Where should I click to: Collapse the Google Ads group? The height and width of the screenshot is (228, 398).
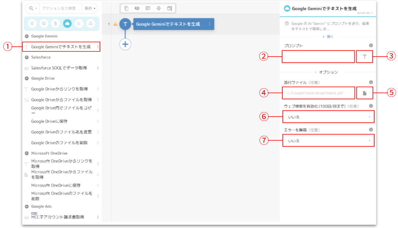point(27,206)
